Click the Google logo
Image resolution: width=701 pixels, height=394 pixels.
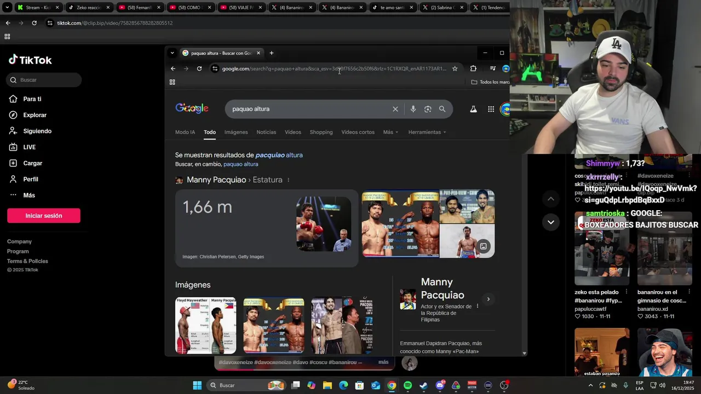click(192, 108)
